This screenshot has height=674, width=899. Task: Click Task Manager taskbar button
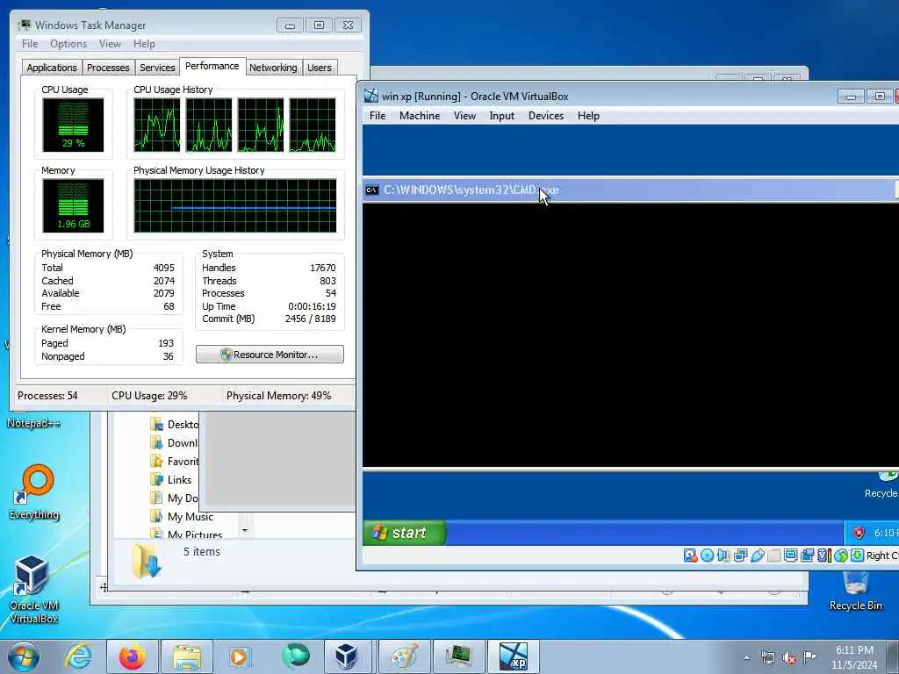[x=458, y=656]
